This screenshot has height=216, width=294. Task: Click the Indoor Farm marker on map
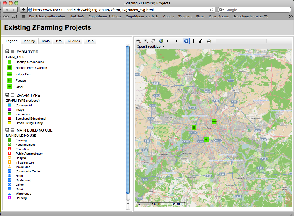coord(214,121)
